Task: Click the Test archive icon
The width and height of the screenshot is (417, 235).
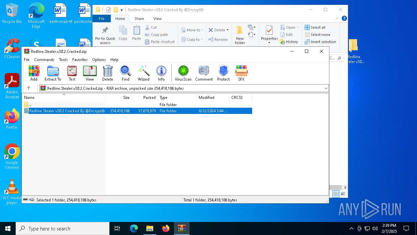Action: tap(72, 73)
